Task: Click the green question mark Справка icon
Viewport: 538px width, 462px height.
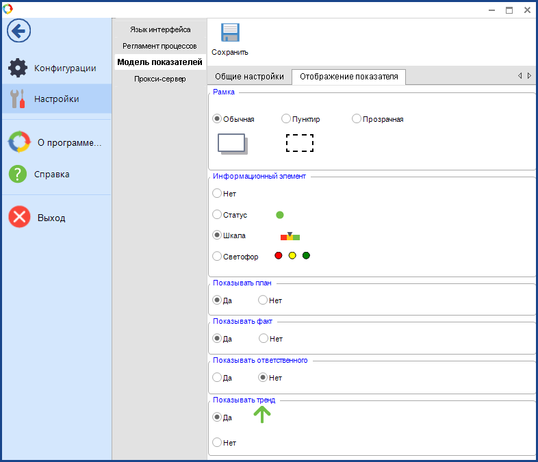Action: click(x=18, y=174)
